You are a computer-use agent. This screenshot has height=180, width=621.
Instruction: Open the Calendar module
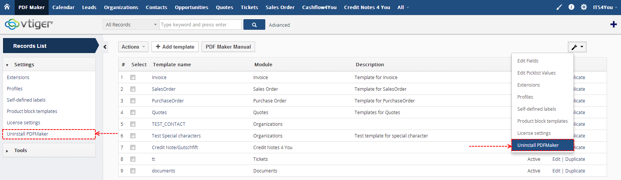point(63,7)
